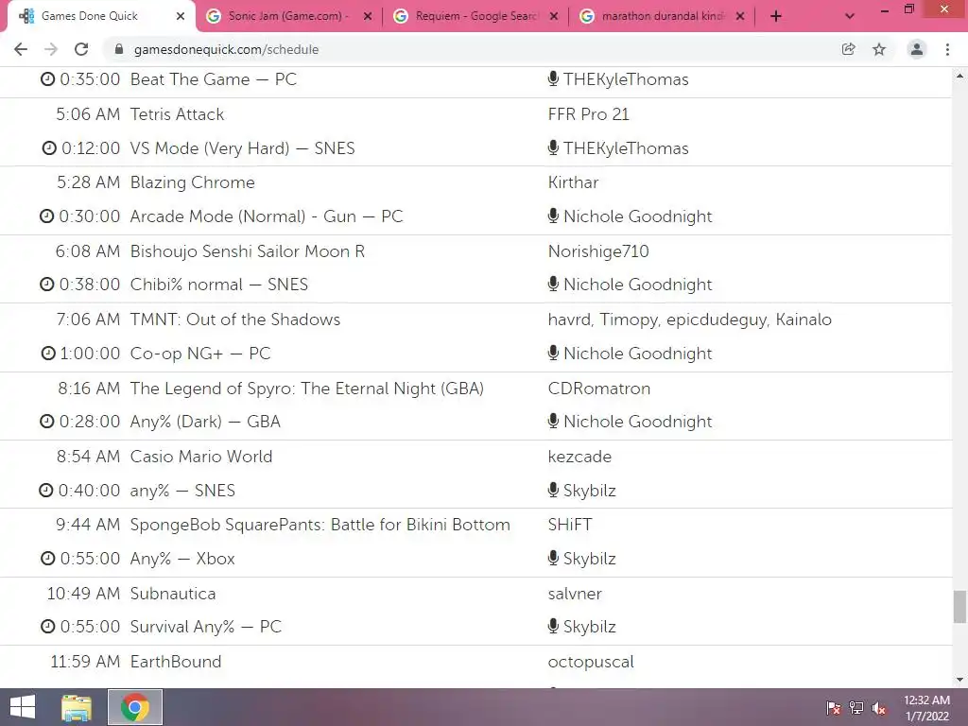Click microphone icon in Any% (Dark) row

pyautogui.click(x=553, y=421)
